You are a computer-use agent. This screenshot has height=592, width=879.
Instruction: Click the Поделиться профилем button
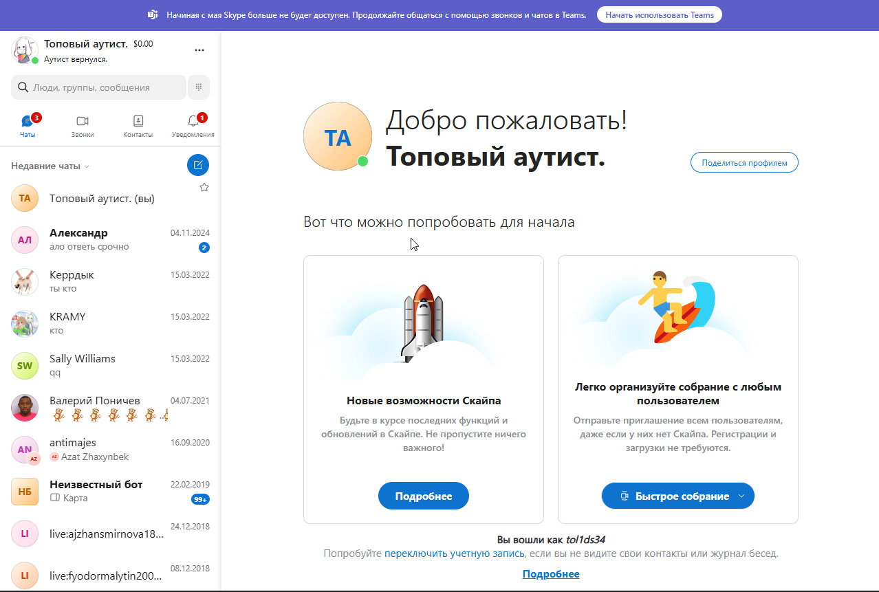tap(744, 162)
